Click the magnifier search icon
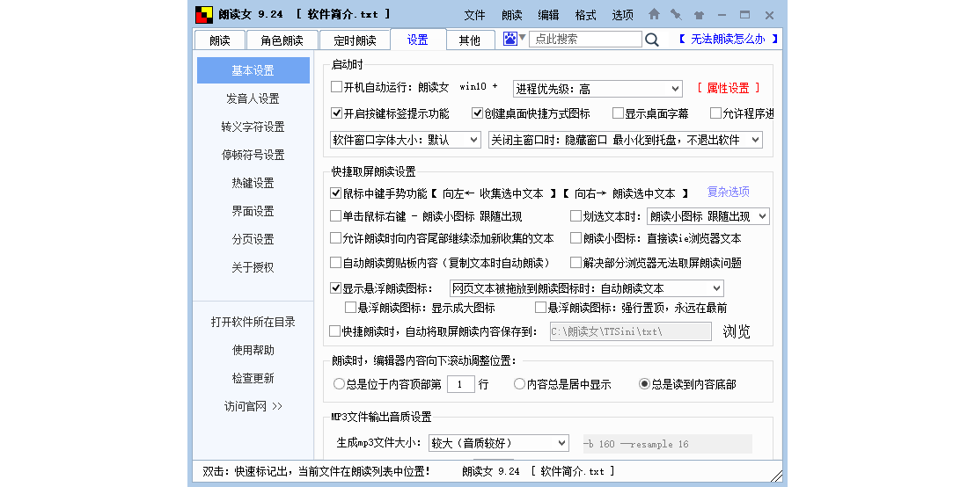Image resolution: width=975 pixels, height=487 pixels. (652, 40)
